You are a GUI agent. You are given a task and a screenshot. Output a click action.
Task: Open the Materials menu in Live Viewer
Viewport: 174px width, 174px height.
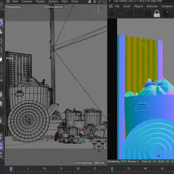point(152,6)
